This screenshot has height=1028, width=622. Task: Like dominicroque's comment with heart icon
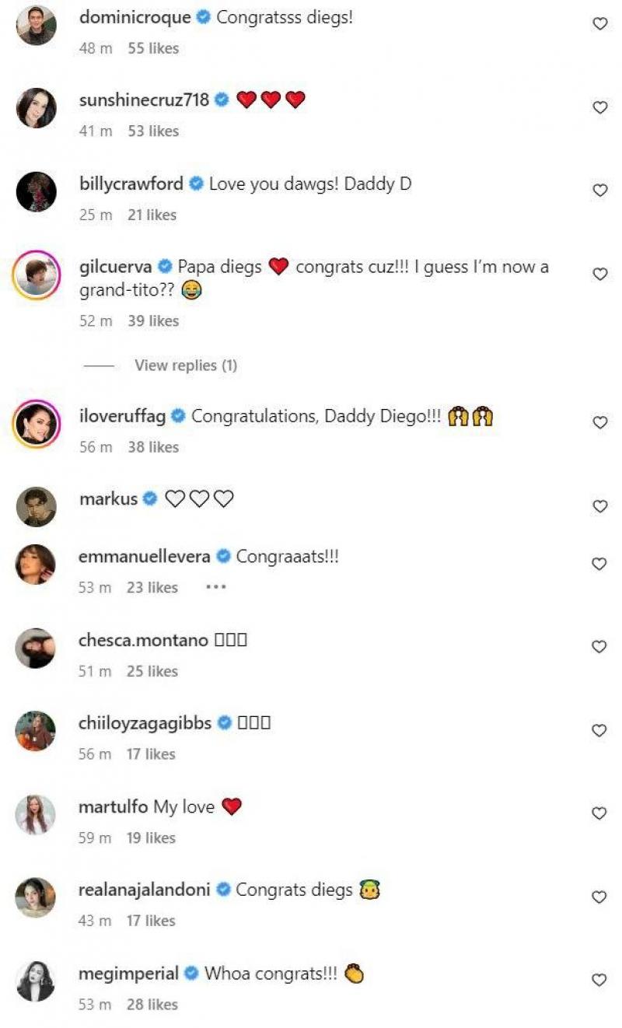[599, 24]
